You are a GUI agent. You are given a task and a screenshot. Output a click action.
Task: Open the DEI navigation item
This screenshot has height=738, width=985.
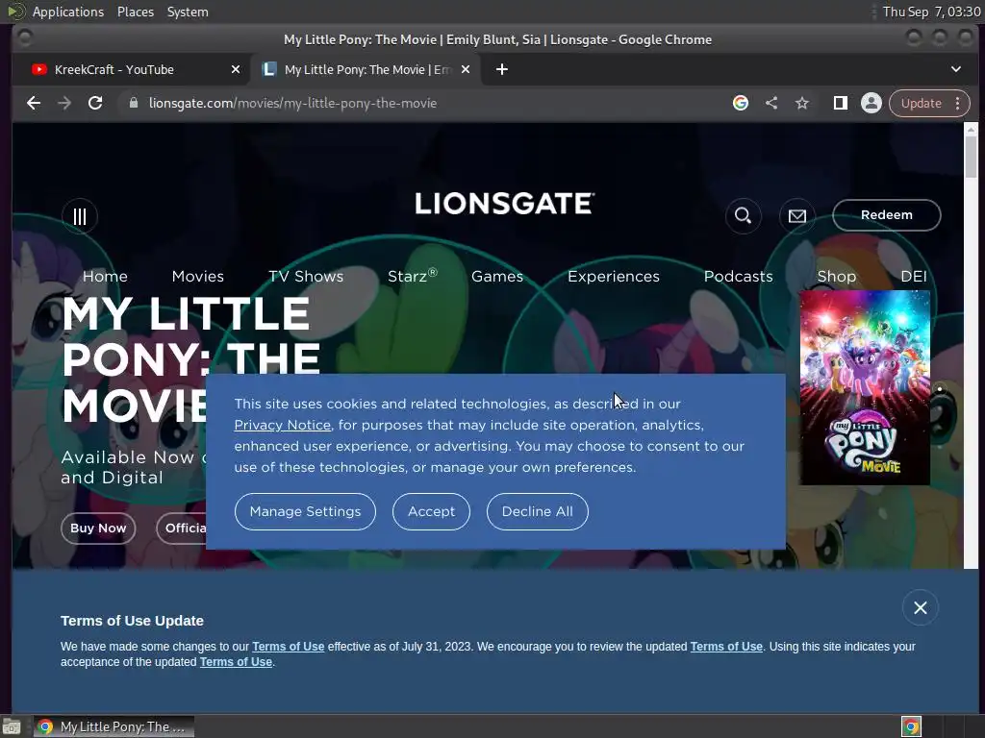pos(914,277)
